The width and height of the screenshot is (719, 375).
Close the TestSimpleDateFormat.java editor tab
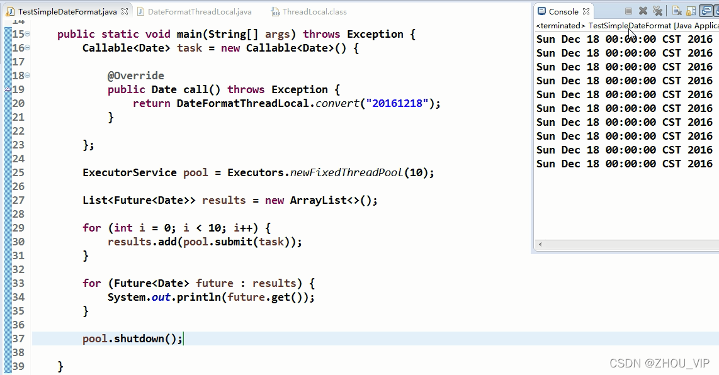124,11
